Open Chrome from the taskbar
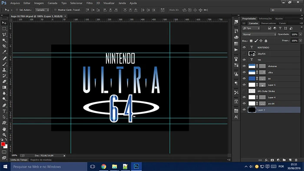This screenshot has height=171, width=304. 104,167
